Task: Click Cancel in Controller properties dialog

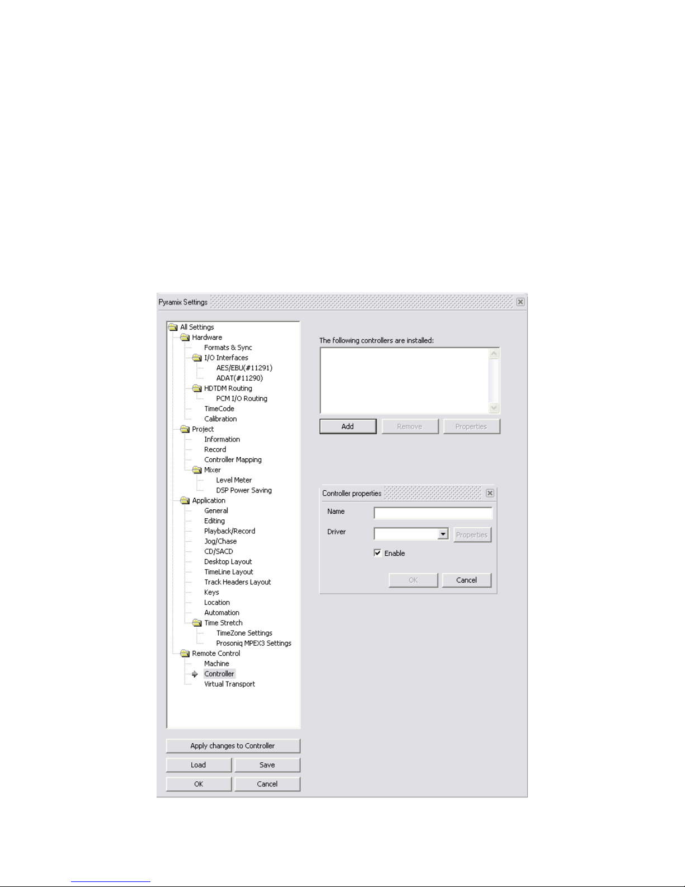Action: coord(466,580)
